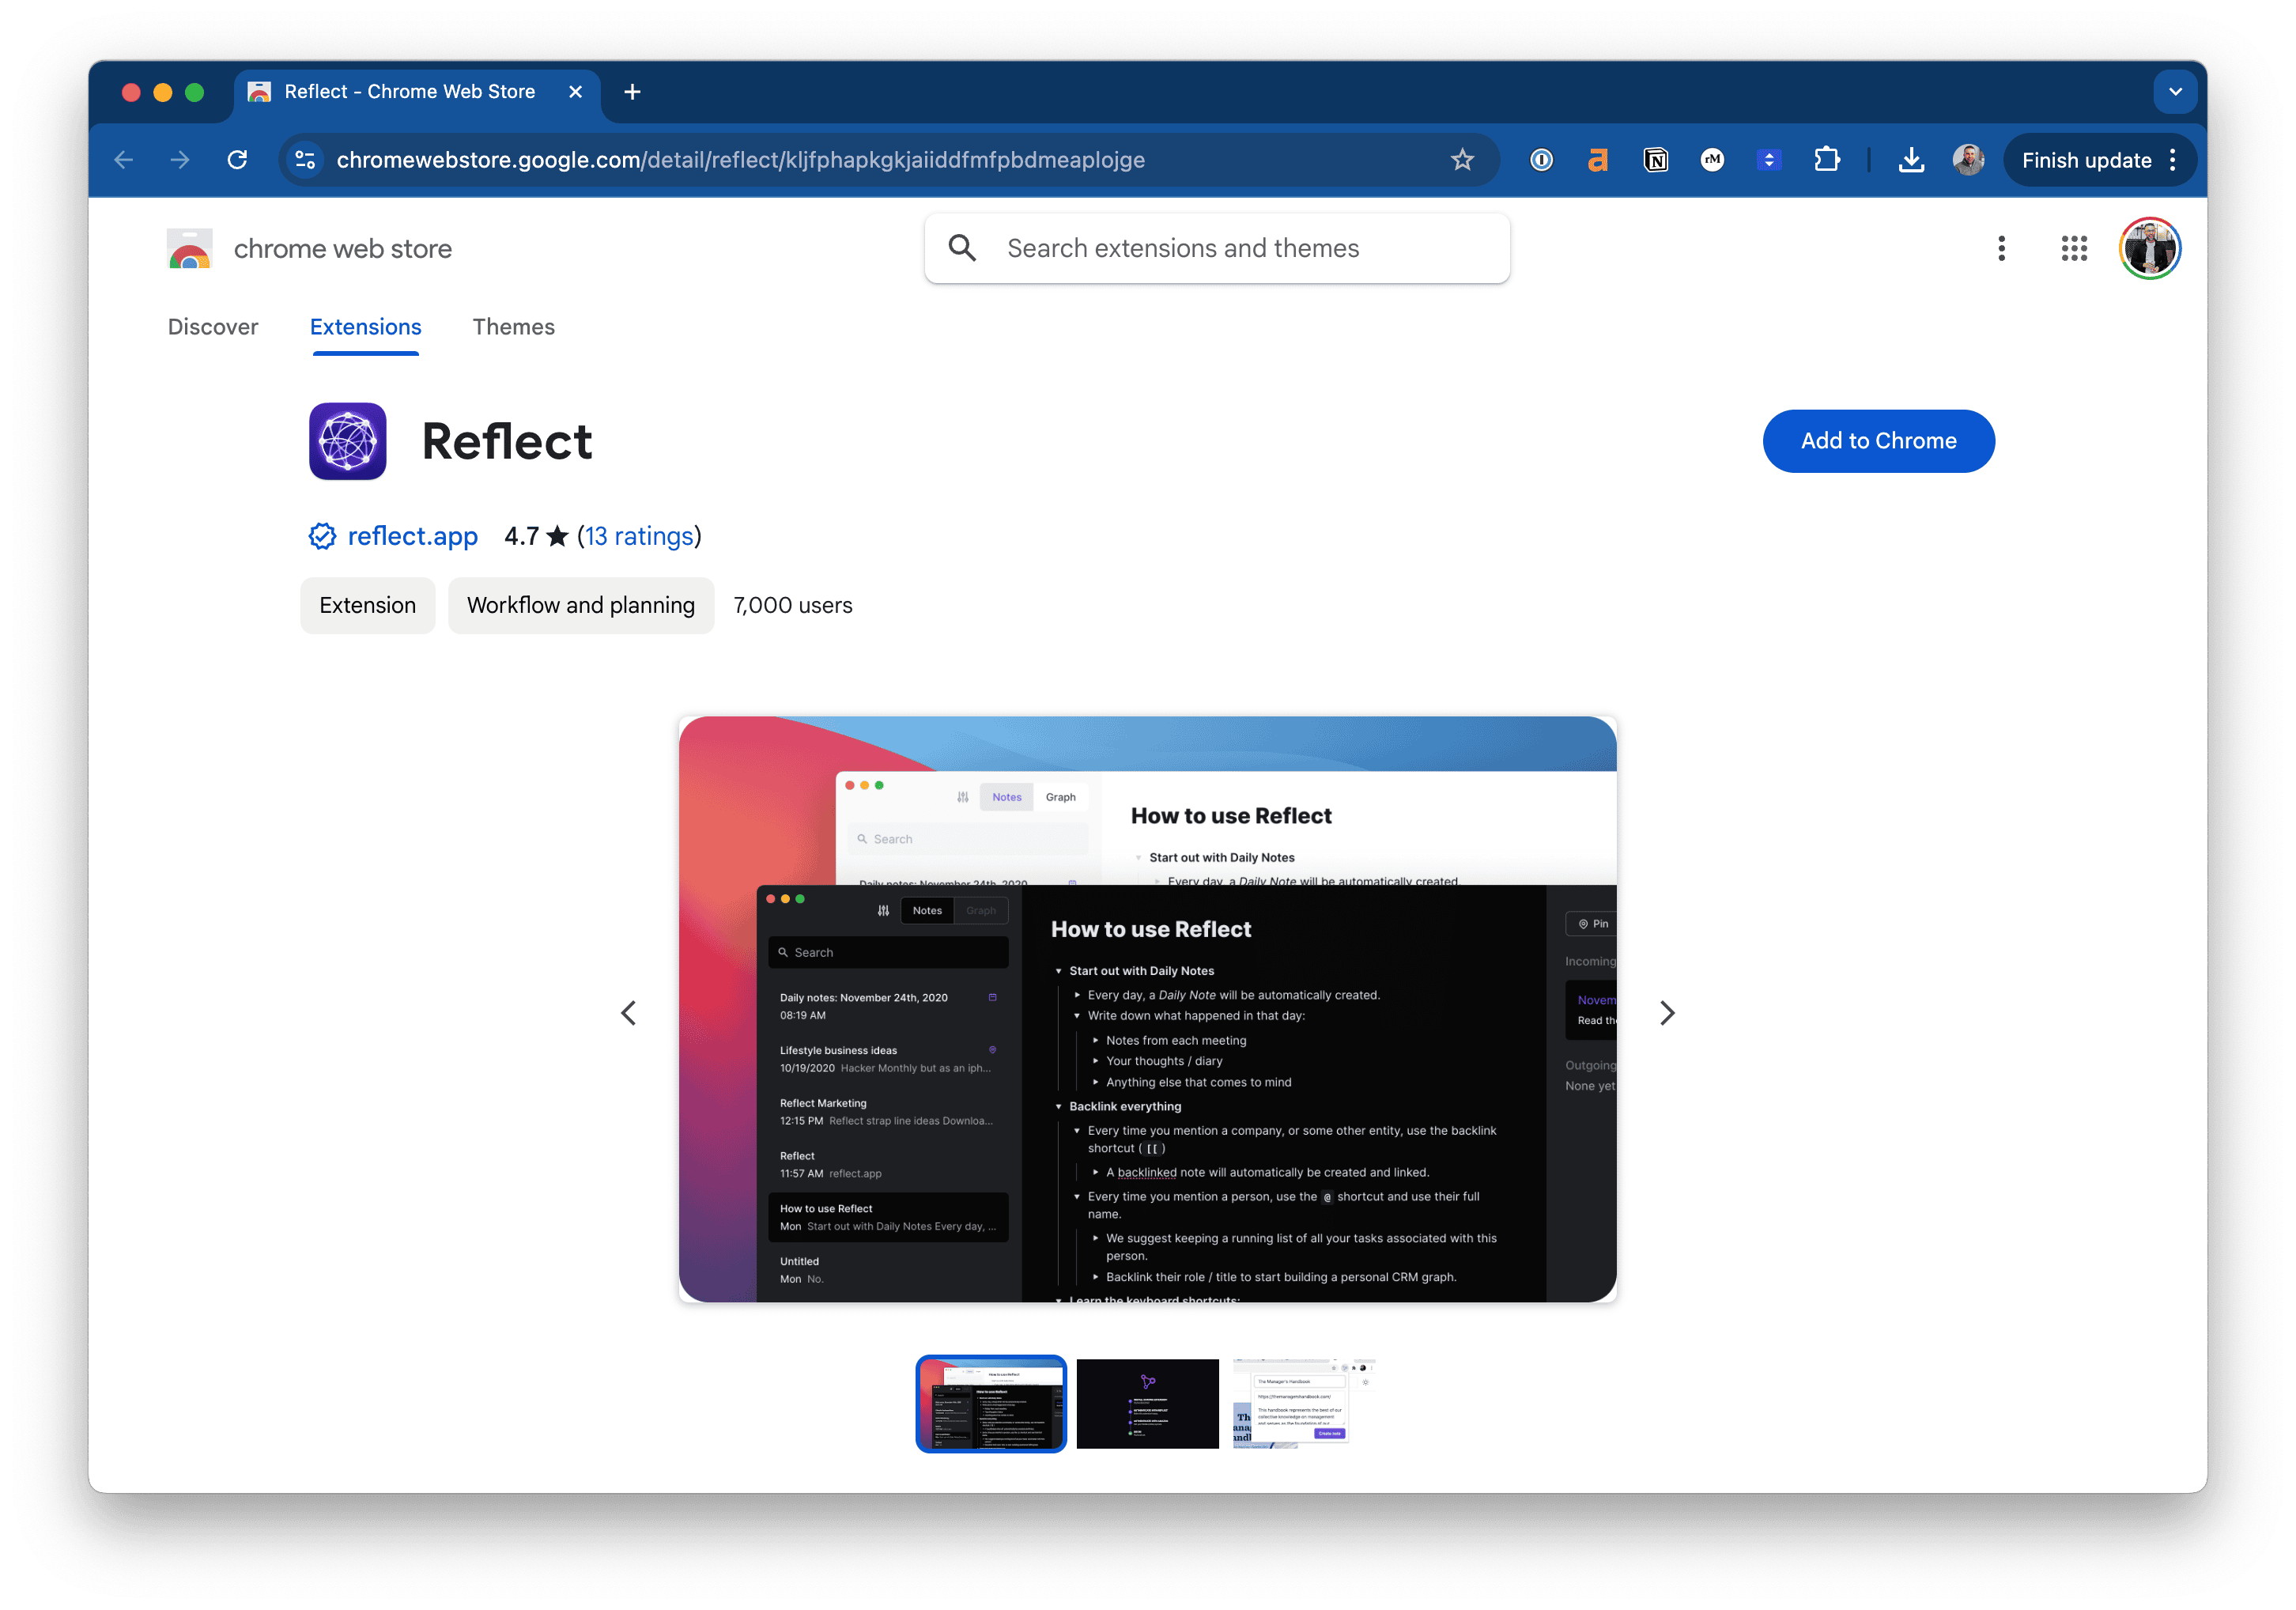The height and width of the screenshot is (1610, 2296).
Task: Open the Notion web clipper extension
Action: click(x=1655, y=160)
